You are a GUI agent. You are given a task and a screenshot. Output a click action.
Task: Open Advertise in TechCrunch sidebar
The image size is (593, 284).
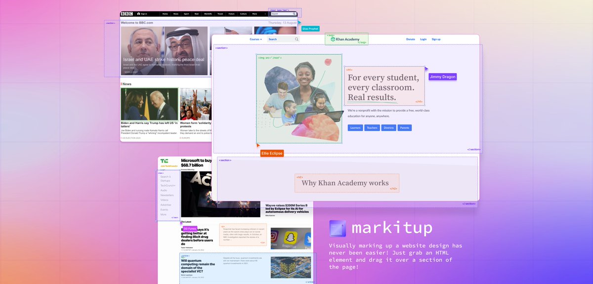click(166, 205)
